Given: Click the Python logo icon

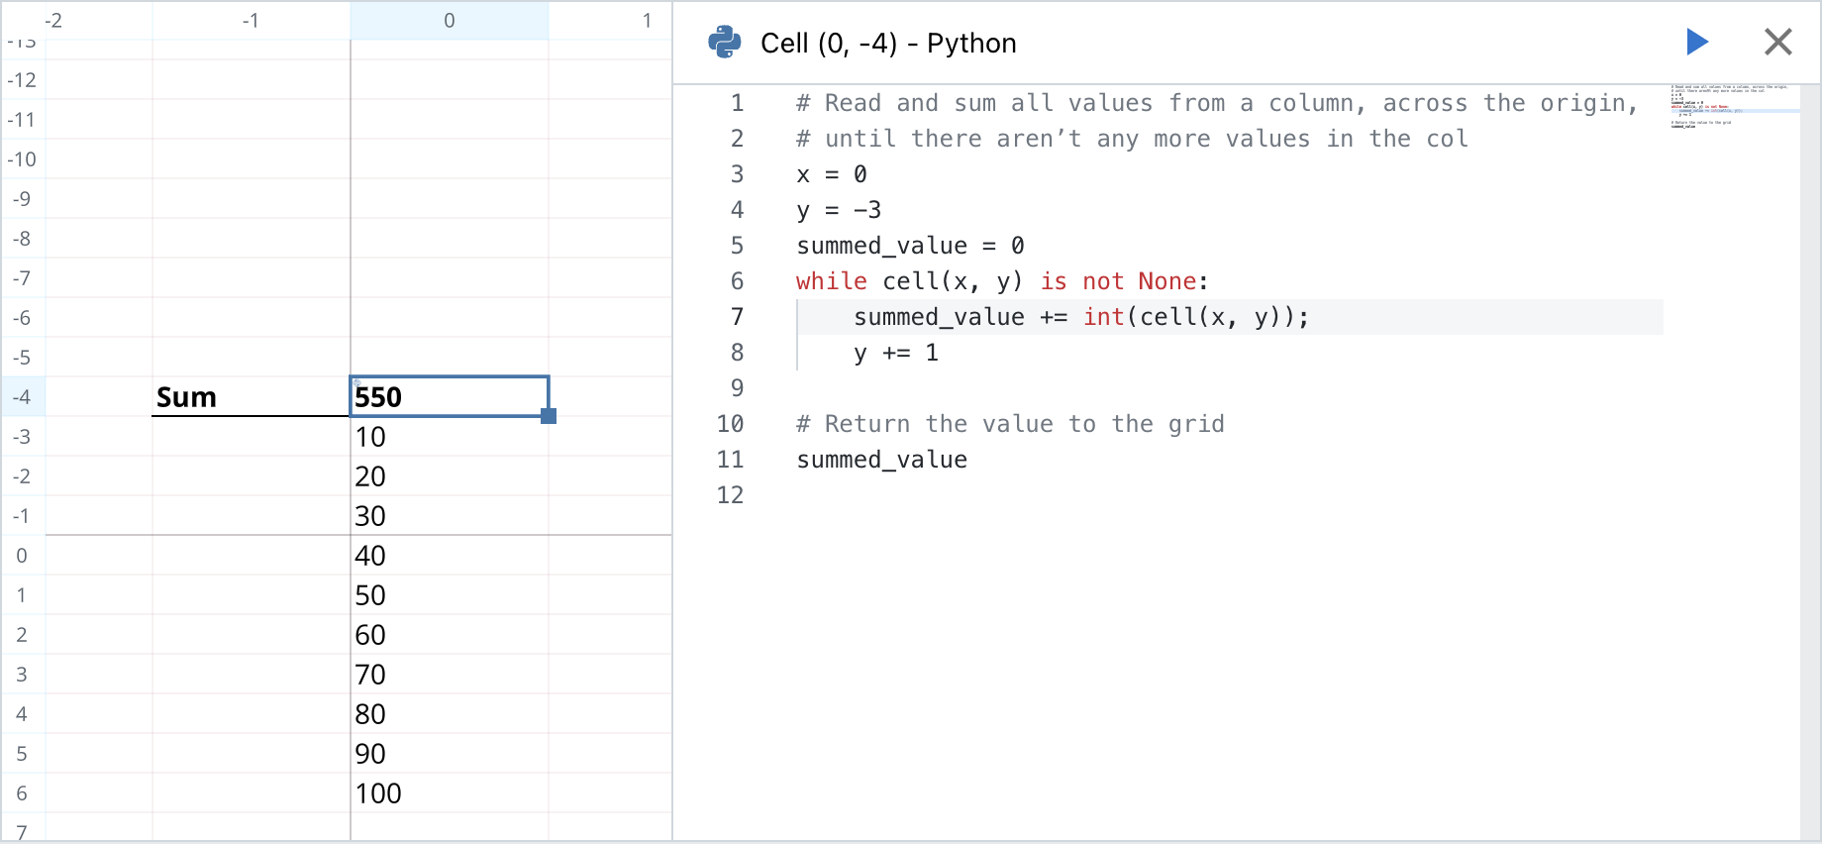Looking at the screenshot, I should click(x=725, y=43).
